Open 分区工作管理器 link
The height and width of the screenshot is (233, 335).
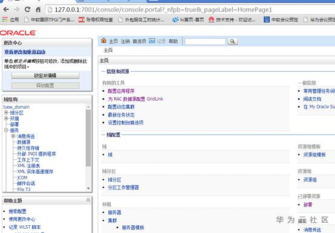point(123,188)
